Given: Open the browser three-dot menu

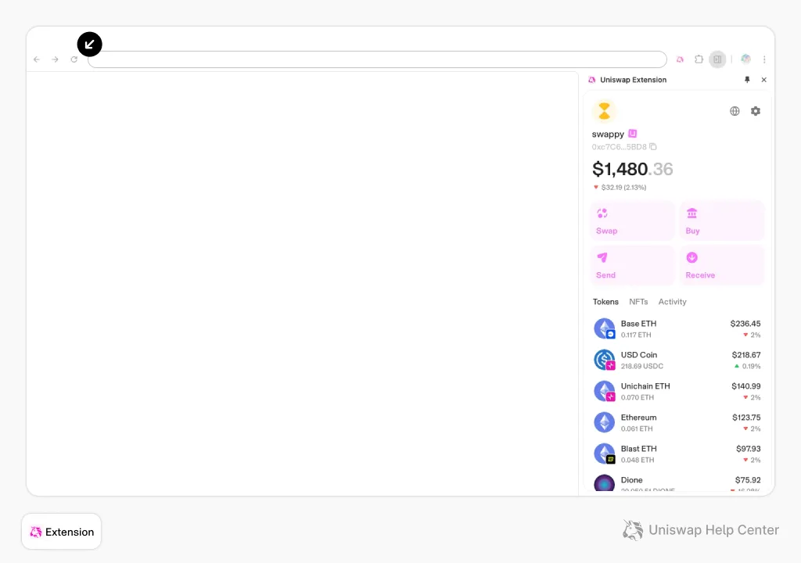Looking at the screenshot, I should 764,59.
